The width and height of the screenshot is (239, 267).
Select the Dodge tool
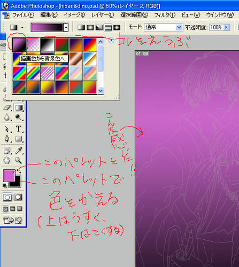(19, 117)
